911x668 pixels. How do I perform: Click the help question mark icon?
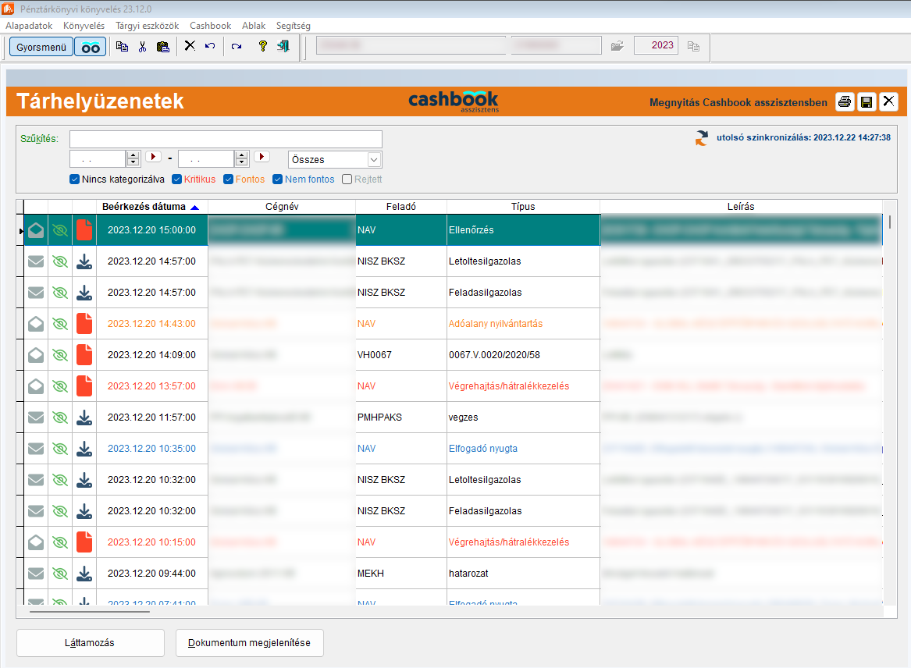click(262, 47)
